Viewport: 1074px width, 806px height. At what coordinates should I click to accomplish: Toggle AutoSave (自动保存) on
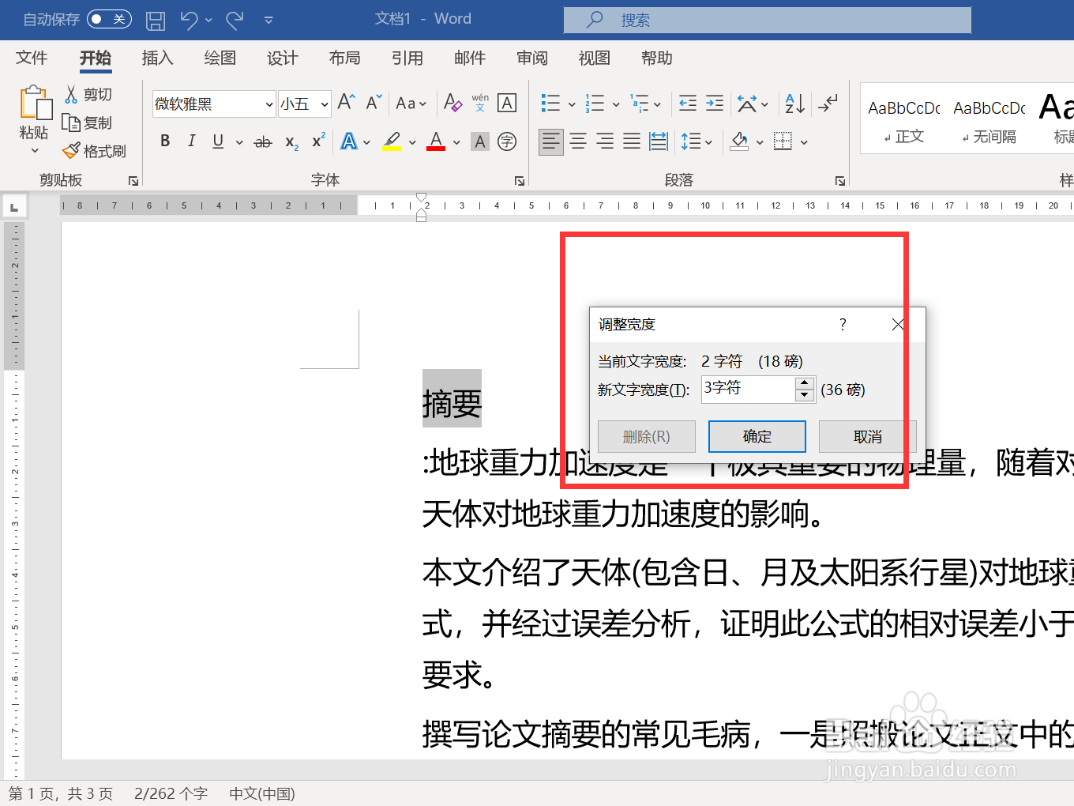pyautogui.click(x=109, y=19)
